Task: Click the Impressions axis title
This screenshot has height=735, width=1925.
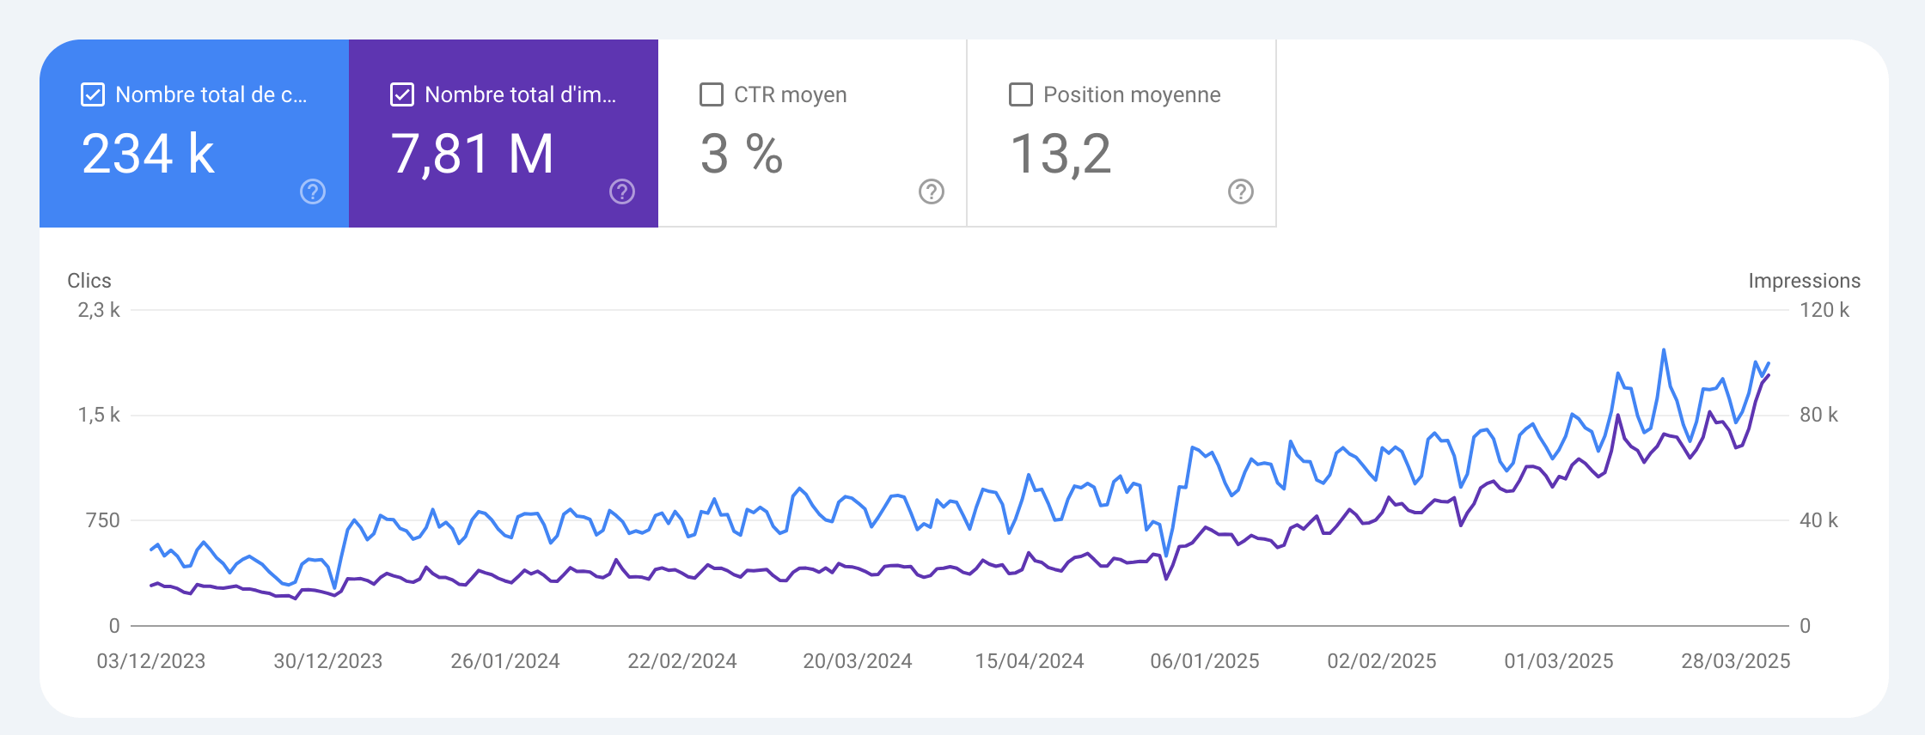Action: (1804, 281)
